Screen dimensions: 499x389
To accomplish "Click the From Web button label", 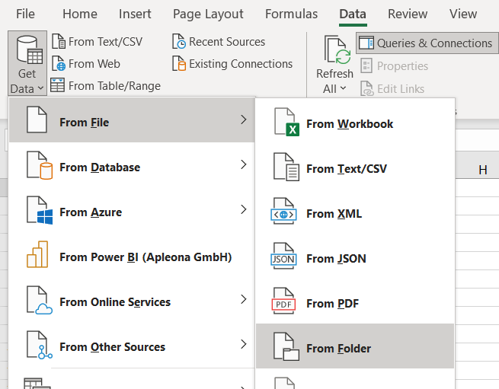I will 94,64.
